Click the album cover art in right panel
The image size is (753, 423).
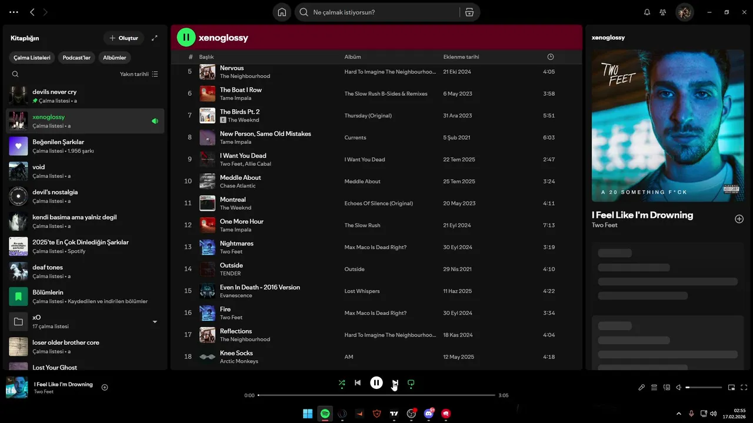pyautogui.click(x=668, y=126)
